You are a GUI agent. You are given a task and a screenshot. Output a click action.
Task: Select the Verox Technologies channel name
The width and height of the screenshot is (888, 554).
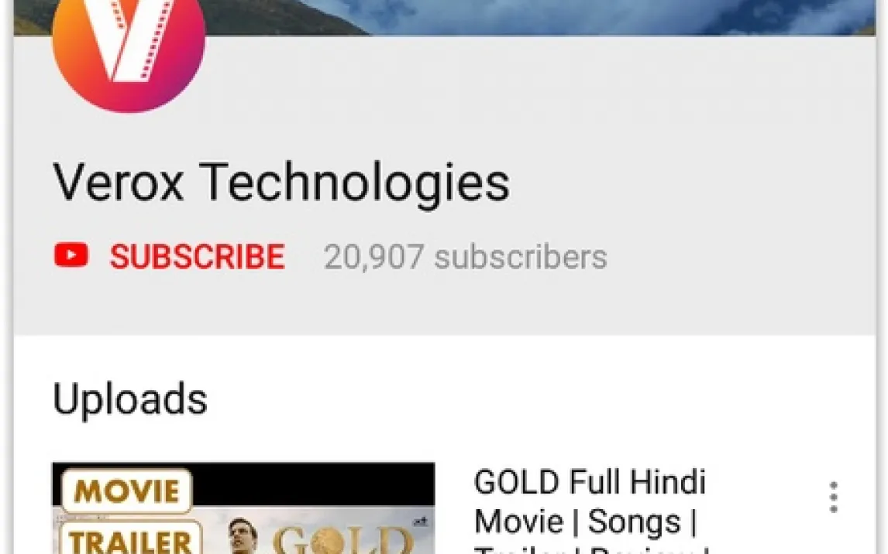[x=281, y=182]
